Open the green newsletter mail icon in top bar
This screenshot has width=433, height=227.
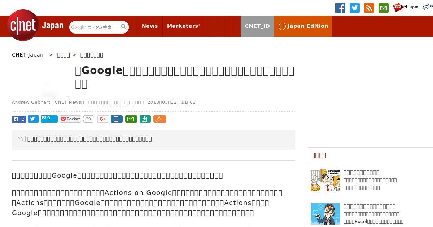tap(384, 8)
